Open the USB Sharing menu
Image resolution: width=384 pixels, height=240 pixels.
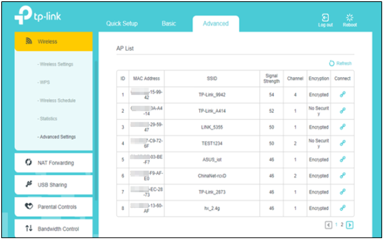tap(54, 185)
